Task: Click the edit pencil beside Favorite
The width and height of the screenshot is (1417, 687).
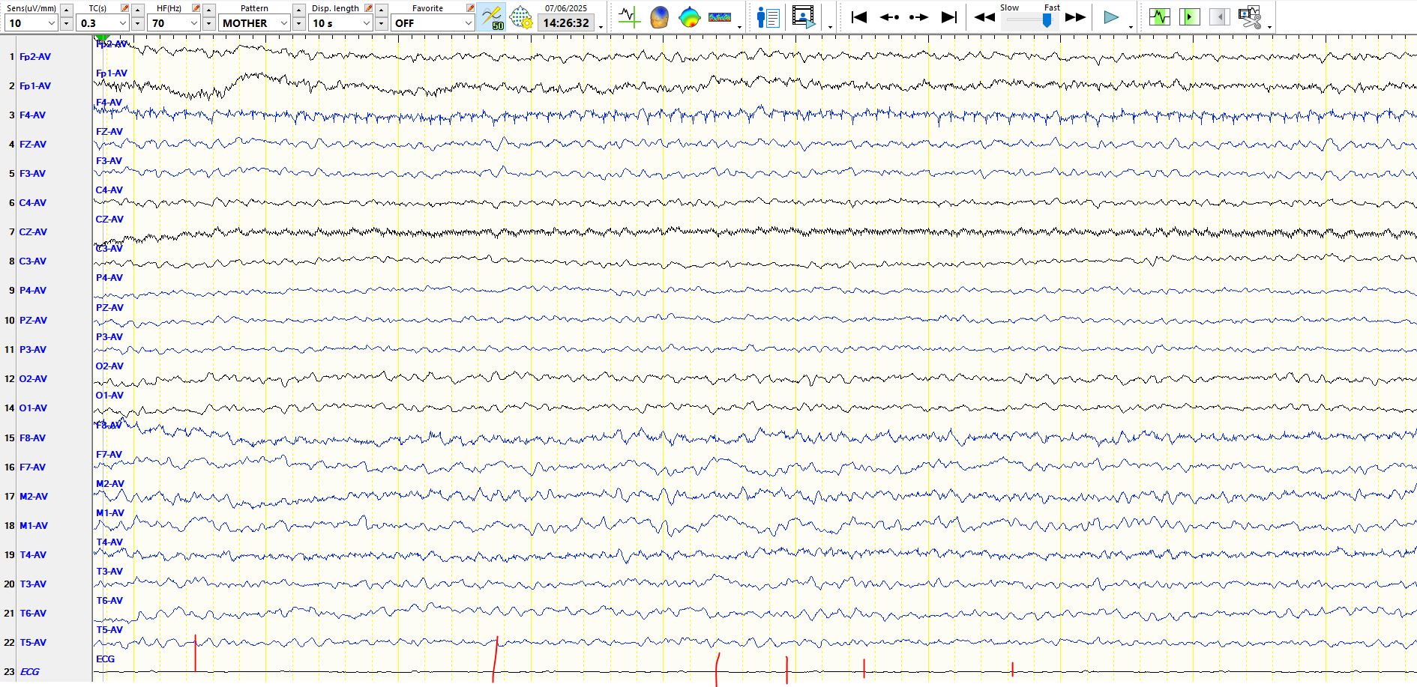Action: coord(470,8)
